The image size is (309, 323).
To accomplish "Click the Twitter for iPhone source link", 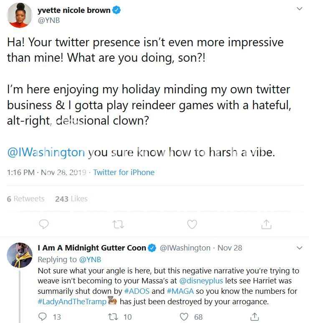I will click(124, 173).
